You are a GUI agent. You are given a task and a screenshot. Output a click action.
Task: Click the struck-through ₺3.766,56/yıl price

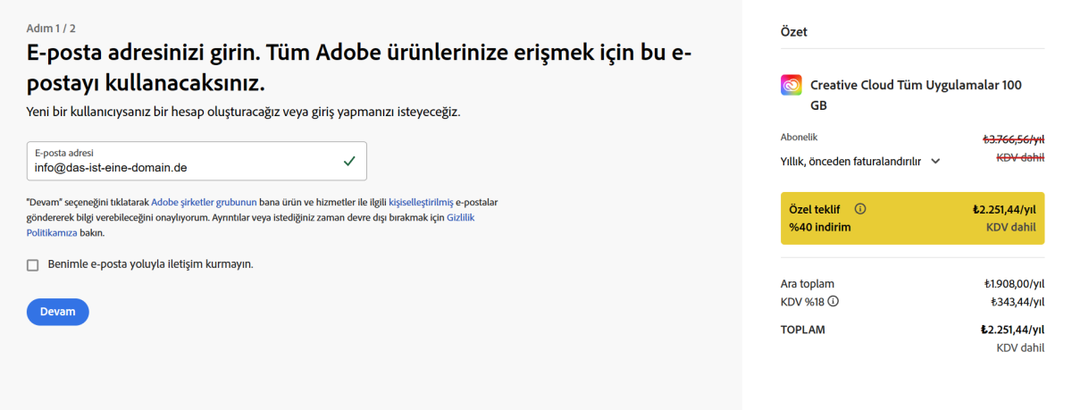coord(1013,138)
